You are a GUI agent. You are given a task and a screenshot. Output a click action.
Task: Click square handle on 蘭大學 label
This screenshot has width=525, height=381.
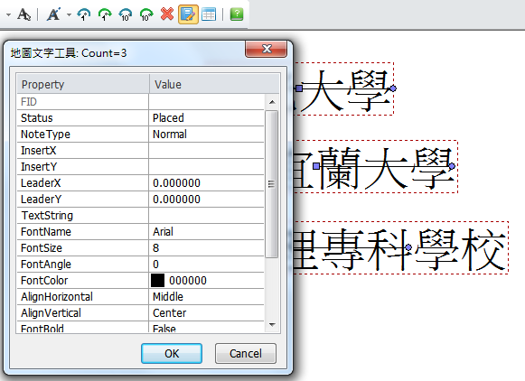(x=316, y=166)
